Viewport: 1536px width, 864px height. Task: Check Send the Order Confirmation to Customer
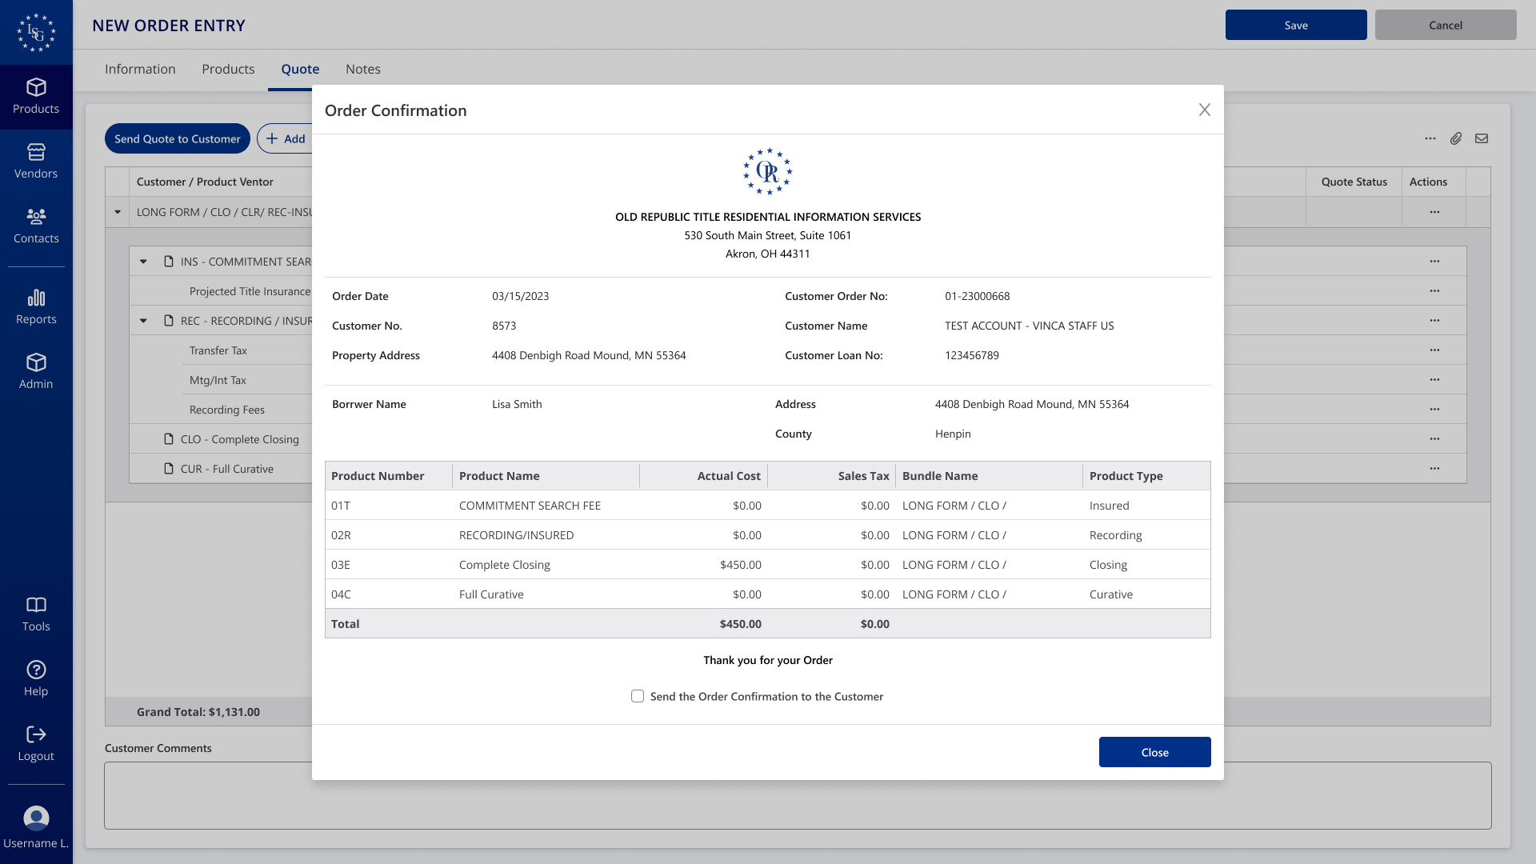coord(638,696)
